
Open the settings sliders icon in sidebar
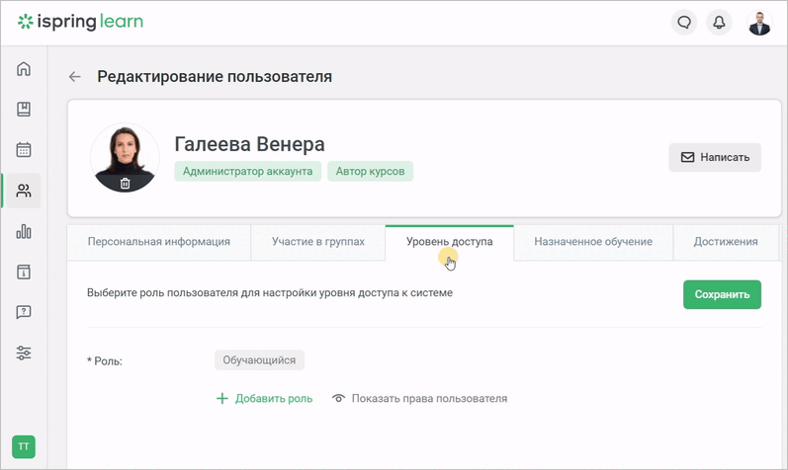click(x=24, y=353)
